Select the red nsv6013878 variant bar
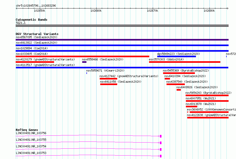 [x=192, y=107]
